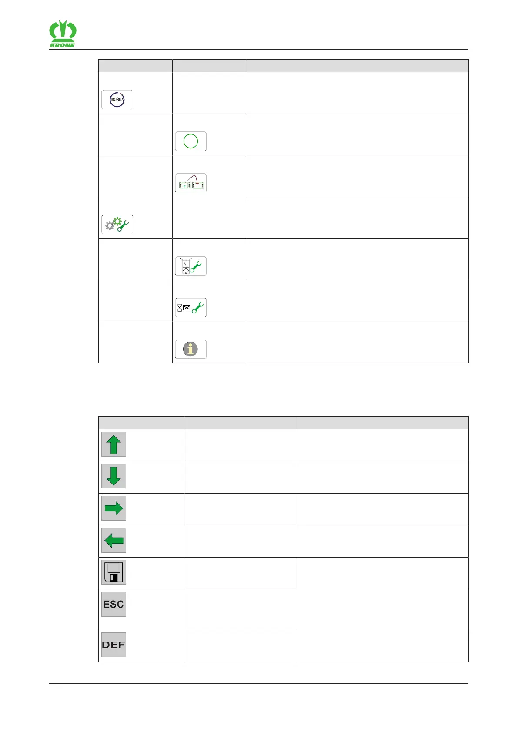Click the green circle icon
Screen dimensions: 518x733
tap(190, 141)
